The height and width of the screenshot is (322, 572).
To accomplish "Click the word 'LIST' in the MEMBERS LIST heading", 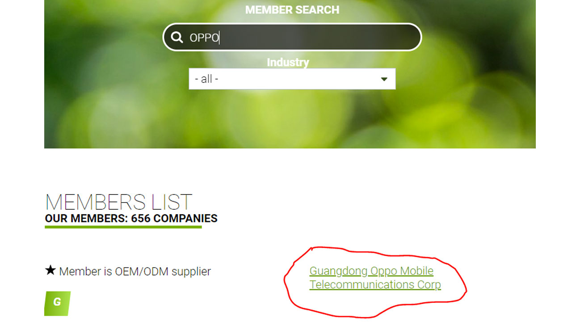I will tap(172, 203).
